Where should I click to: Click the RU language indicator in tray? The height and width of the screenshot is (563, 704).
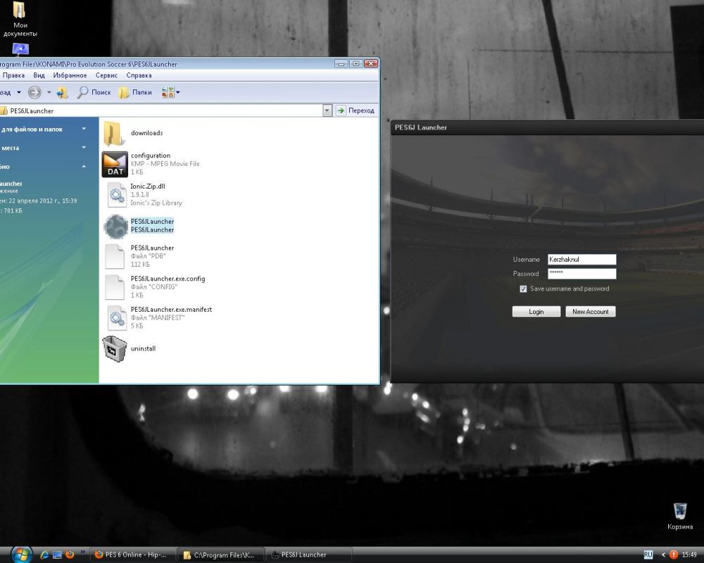648,555
